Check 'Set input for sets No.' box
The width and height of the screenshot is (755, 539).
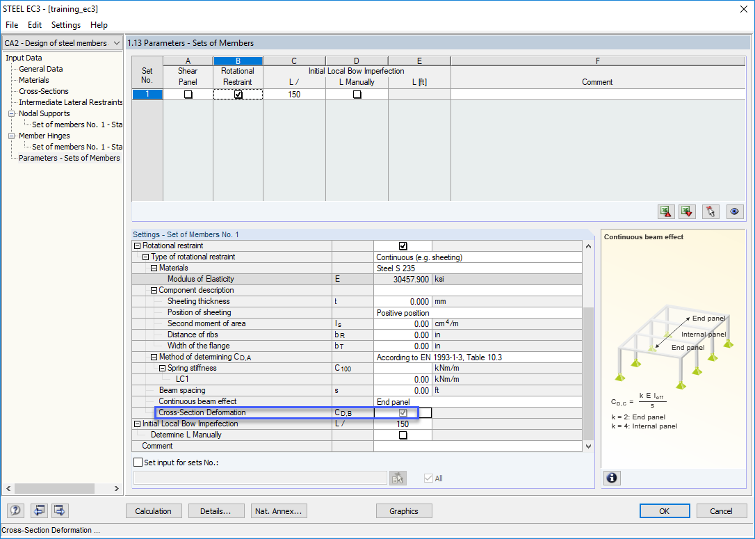[138, 462]
